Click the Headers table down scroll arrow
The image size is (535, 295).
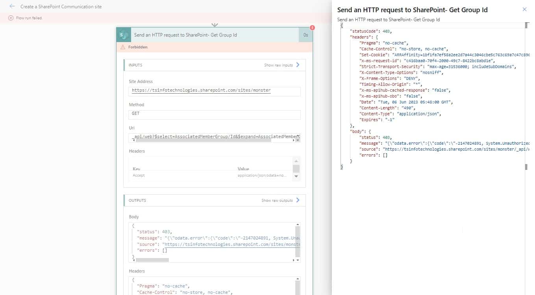(x=296, y=177)
